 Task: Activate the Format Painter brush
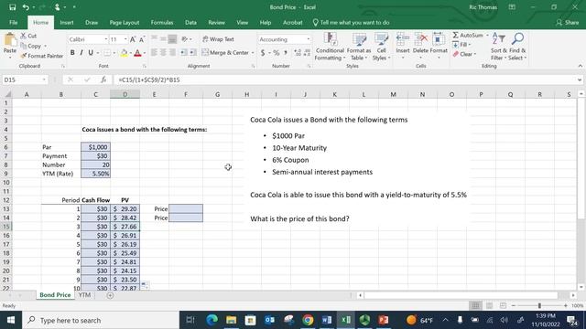[41, 56]
